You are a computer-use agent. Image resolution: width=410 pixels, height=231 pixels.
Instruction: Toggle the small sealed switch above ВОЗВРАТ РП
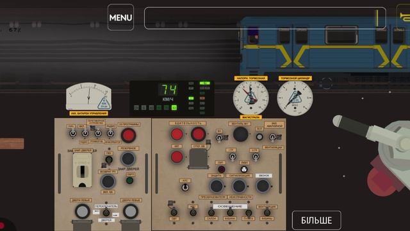click(x=109, y=159)
